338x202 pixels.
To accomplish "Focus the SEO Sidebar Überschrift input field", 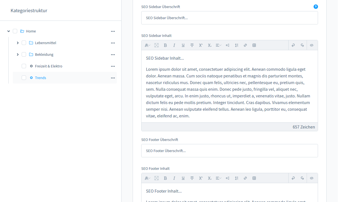I will [229, 18].
